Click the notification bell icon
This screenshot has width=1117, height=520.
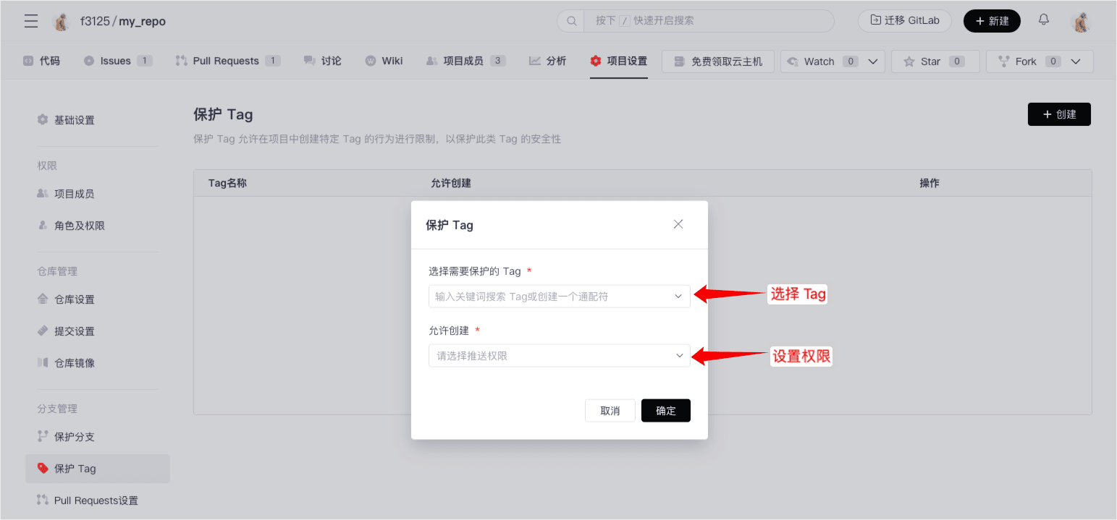point(1043,20)
